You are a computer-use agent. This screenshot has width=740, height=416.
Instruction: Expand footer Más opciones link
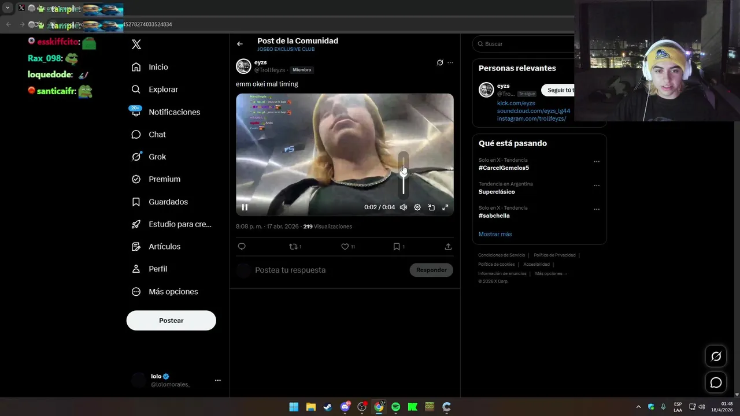[551, 274]
